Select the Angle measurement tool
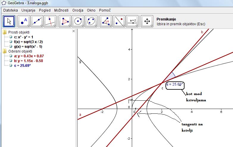This screenshot has width=233, height=147. tap(106, 21)
